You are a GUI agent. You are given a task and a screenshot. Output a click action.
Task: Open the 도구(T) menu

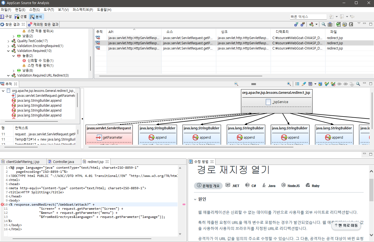(x=49, y=10)
